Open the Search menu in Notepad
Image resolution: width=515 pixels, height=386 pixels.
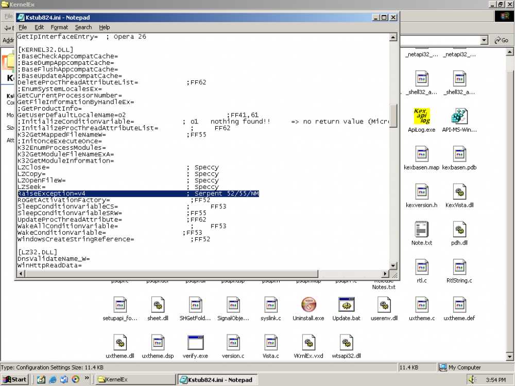point(83,27)
